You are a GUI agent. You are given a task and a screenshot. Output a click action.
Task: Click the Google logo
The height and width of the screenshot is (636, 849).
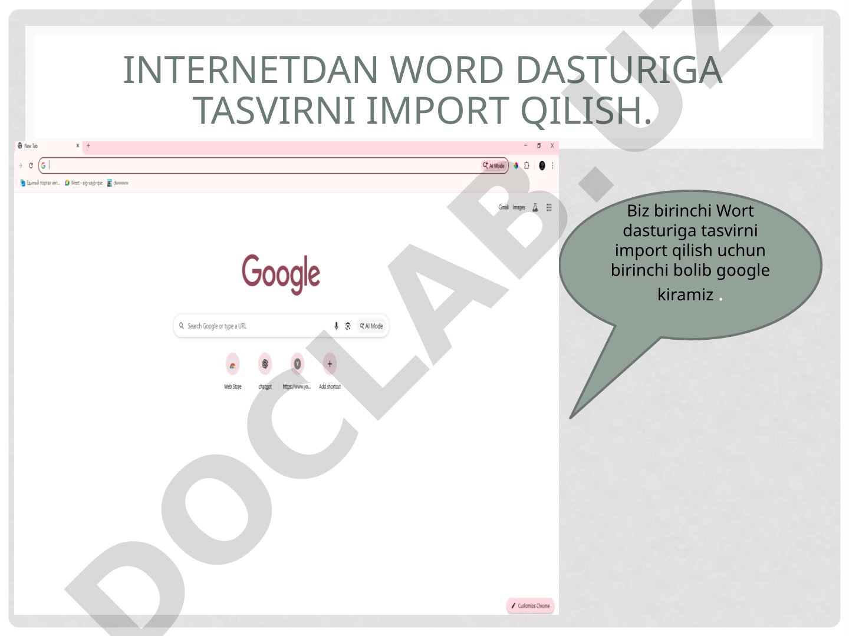coord(281,274)
